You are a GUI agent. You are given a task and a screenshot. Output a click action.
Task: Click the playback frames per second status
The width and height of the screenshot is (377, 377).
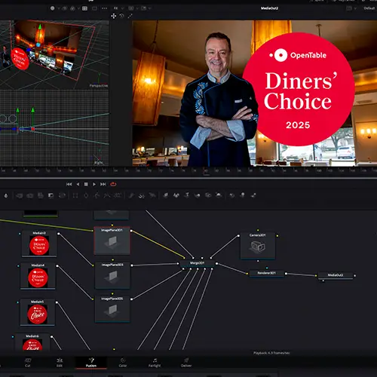point(271,353)
